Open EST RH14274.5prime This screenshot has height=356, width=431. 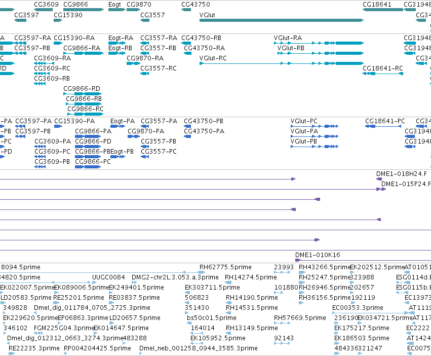pyautogui.click(x=228, y=282)
